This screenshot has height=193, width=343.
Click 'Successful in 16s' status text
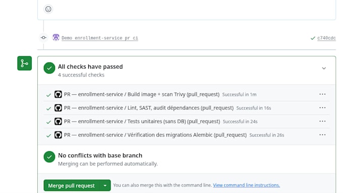tap(254, 108)
